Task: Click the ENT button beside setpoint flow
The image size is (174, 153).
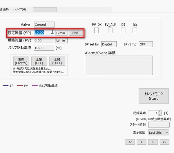Action: 75,33
